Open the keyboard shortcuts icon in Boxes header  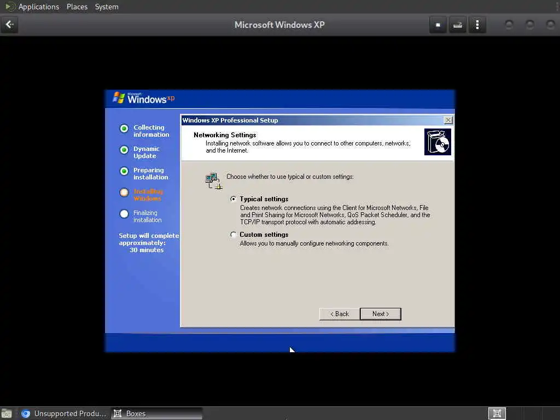pos(458,25)
